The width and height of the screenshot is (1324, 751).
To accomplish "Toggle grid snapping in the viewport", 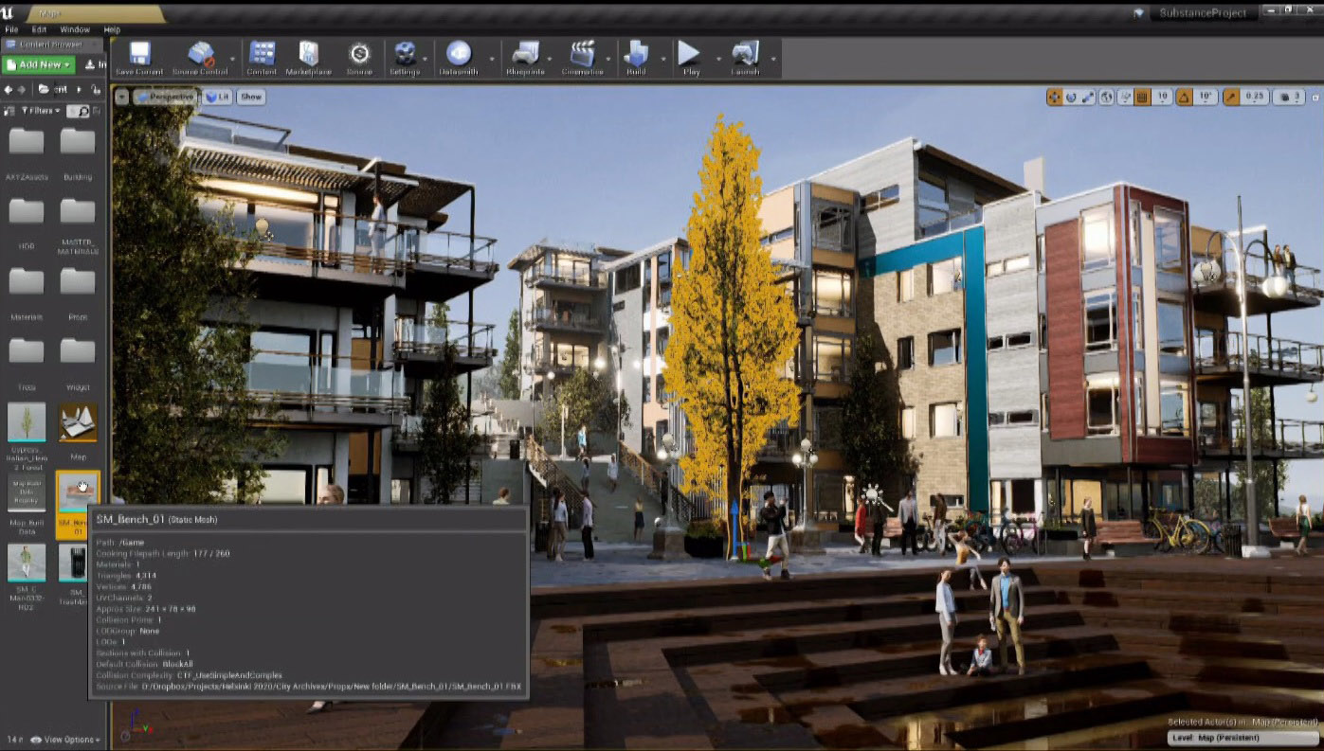I will point(1142,97).
